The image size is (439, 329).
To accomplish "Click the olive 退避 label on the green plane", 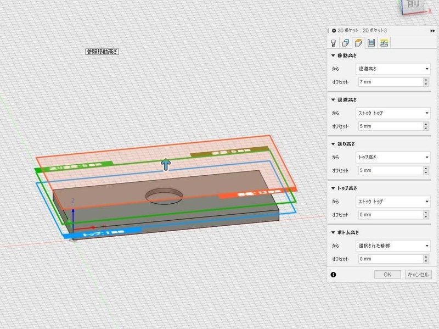I will click(229, 152).
